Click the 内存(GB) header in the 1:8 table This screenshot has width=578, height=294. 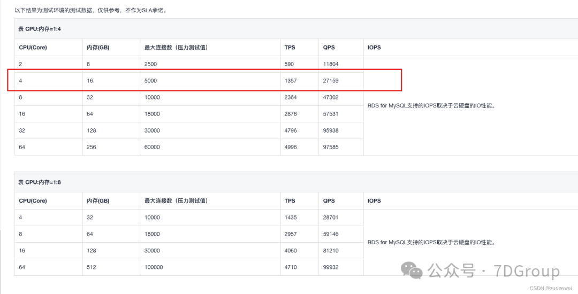98,201
